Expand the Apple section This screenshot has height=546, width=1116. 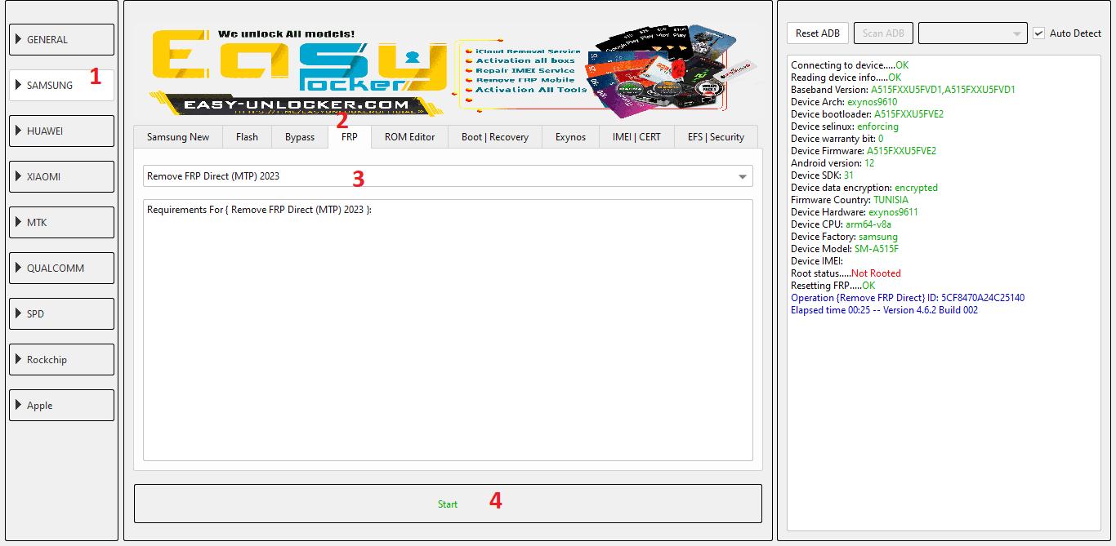61,405
